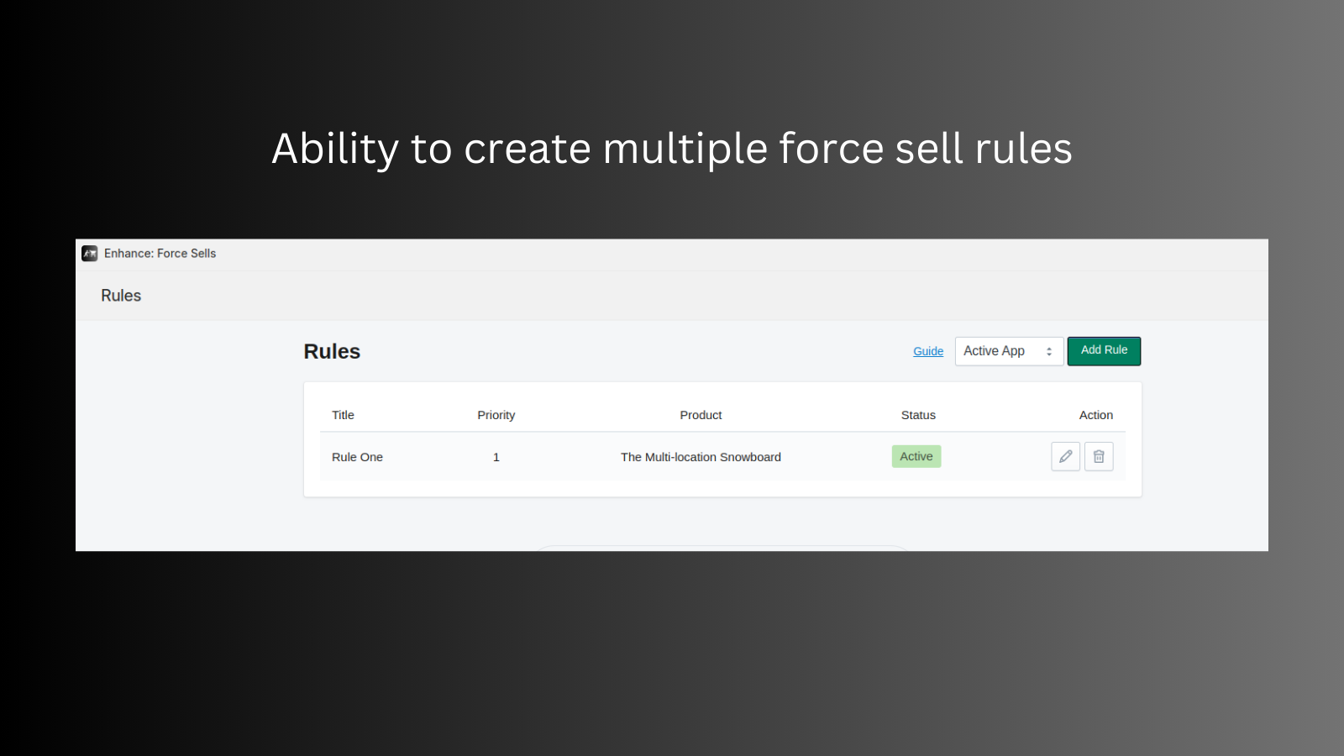Sort by the Priority column header
Image resolution: width=1344 pixels, height=756 pixels.
pyautogui.click(x=496, y=415)
